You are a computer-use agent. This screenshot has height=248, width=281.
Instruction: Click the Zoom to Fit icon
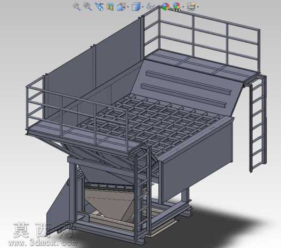point(77,7)
